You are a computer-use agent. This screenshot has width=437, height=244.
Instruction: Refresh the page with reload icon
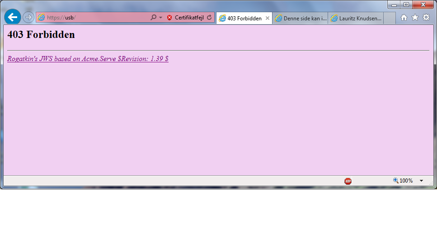tap(209, 17)
